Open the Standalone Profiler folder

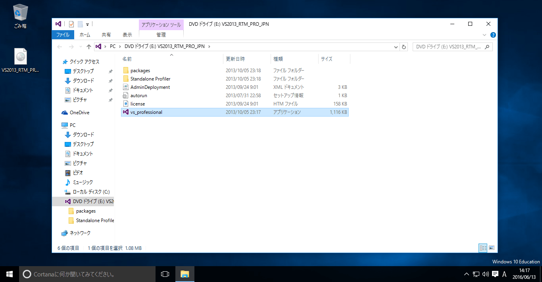tap(150, 79)
